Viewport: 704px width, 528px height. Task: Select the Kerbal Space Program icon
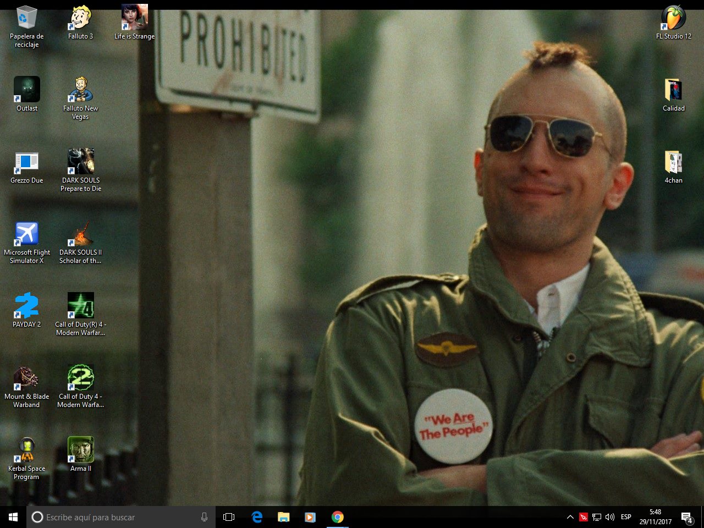tap(26, 458)
